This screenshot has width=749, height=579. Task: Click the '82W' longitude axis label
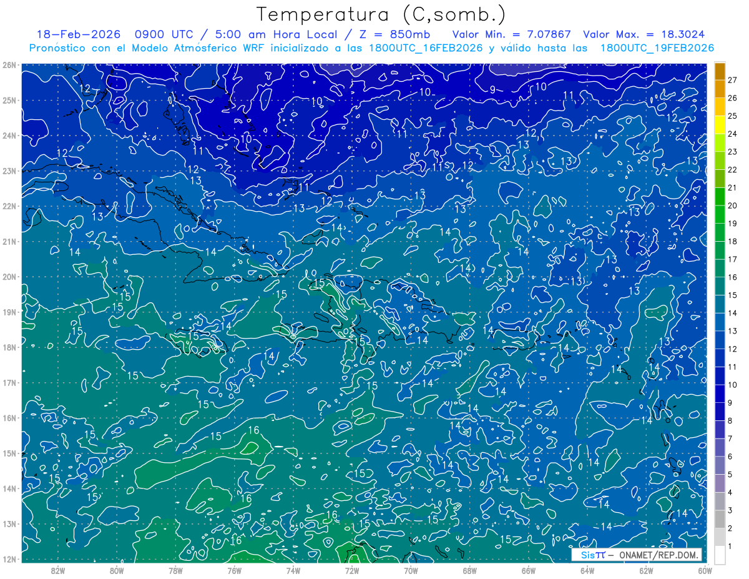tap(57, 571)
